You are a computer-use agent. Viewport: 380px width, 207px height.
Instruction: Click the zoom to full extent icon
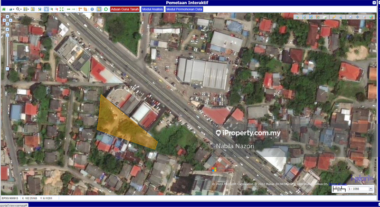coord(62,9)
